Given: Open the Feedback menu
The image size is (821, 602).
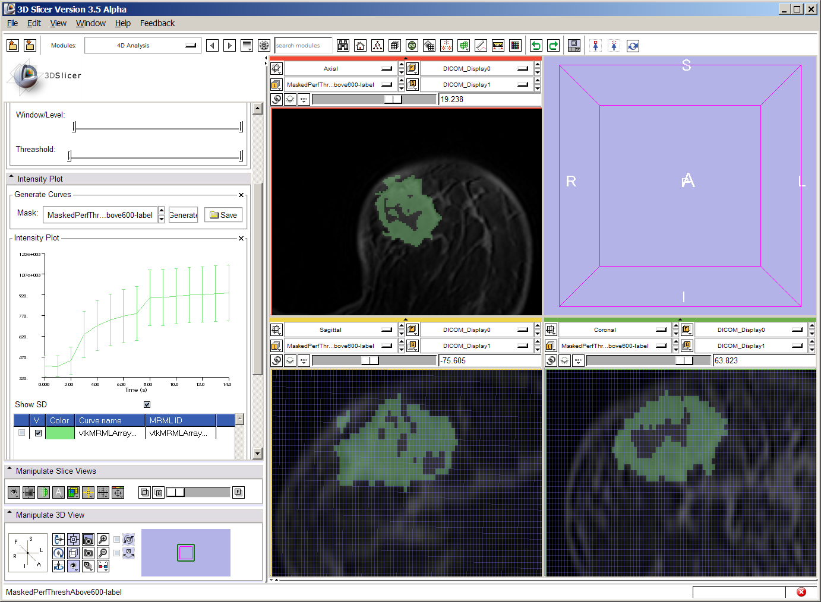Looking at the screenshot, I should pyautogui.click(x=157, y=23).
